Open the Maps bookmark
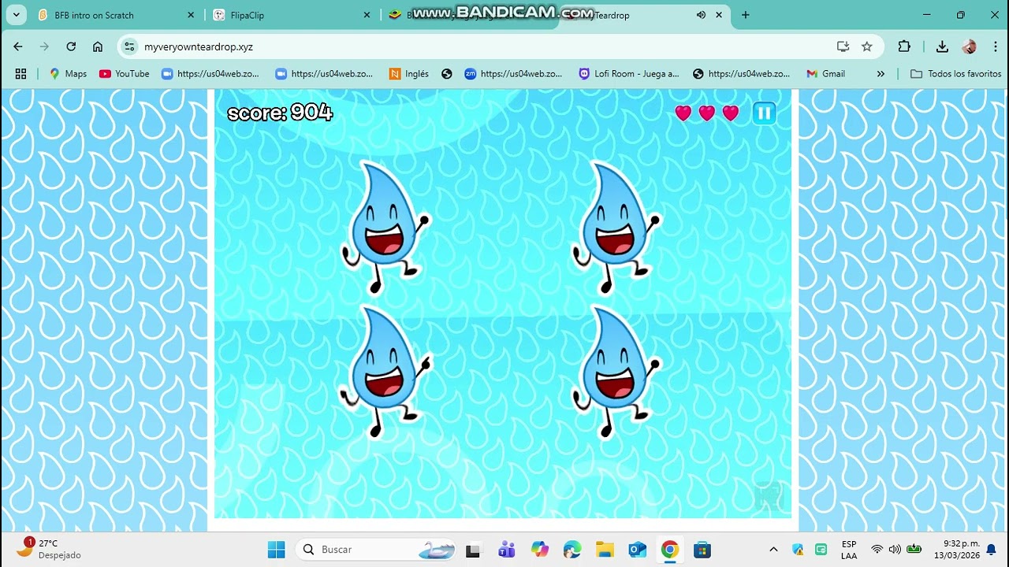Viewport: 1009px width, 567px height. coord(68,73)
